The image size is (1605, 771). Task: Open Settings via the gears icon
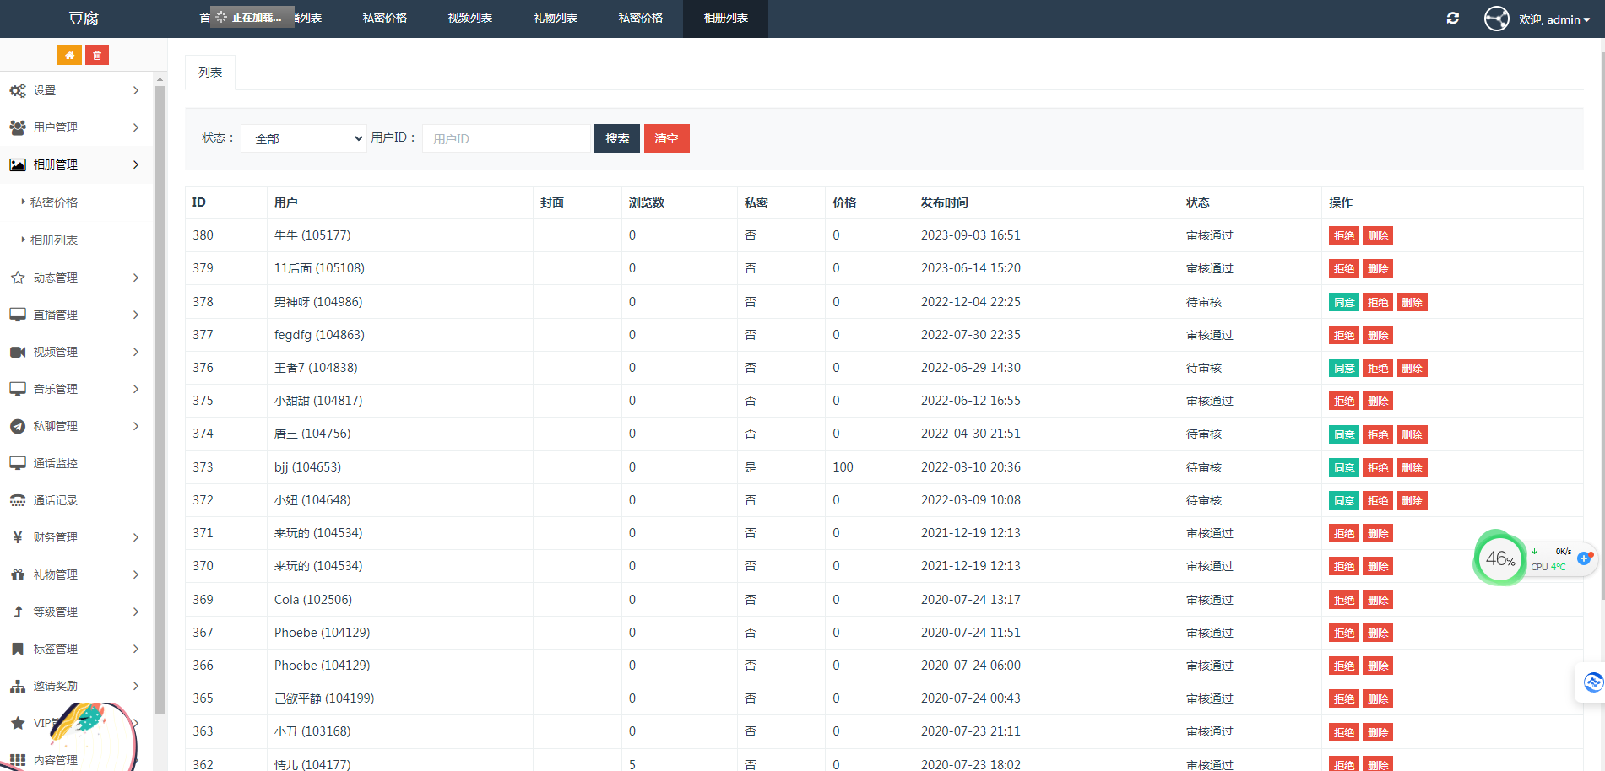[x=18, y=90]
